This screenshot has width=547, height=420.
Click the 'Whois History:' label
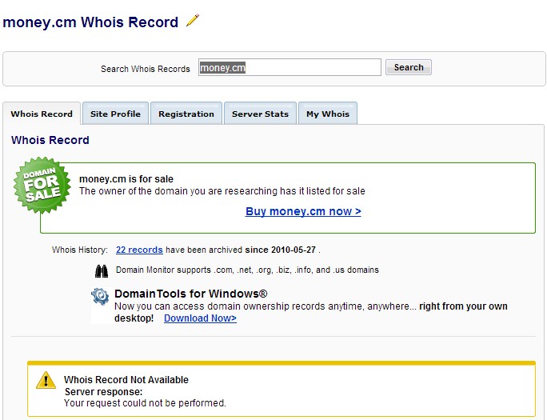pos(80,250)
